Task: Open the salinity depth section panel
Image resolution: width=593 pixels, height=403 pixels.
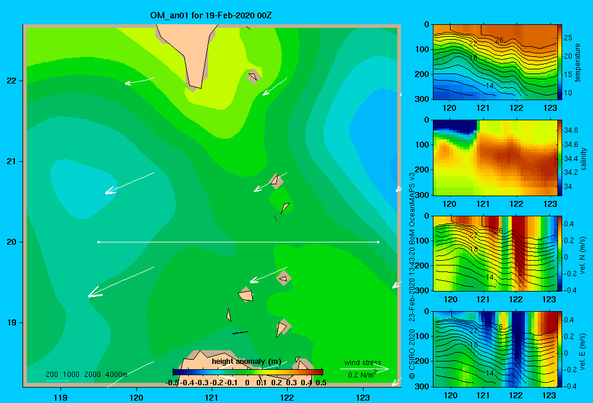Action: [495, 158]
